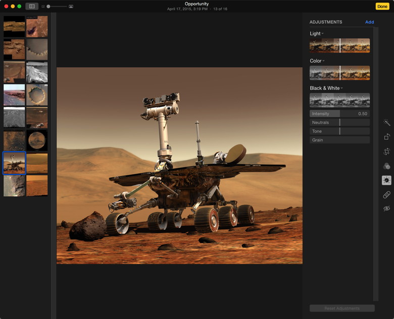
Task: Click the Light filmstrip slider
Action: click(x=339, y=45)
